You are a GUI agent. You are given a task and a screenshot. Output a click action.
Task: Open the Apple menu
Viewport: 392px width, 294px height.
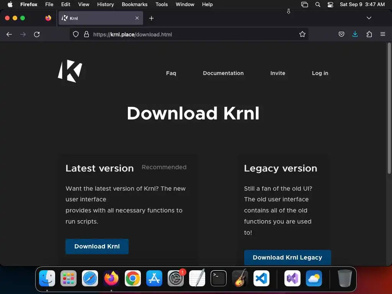[x=10, y=4]
